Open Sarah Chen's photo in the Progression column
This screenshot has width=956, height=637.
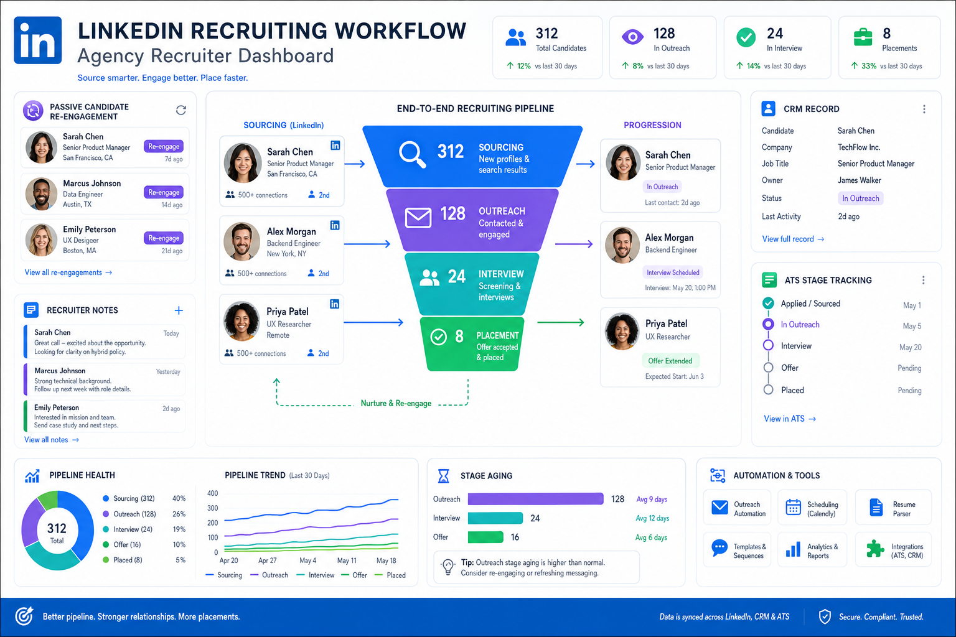coord(623,163)
